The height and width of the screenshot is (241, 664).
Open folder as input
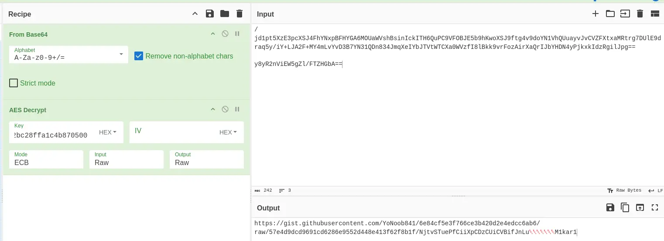(x=610, y=14)
